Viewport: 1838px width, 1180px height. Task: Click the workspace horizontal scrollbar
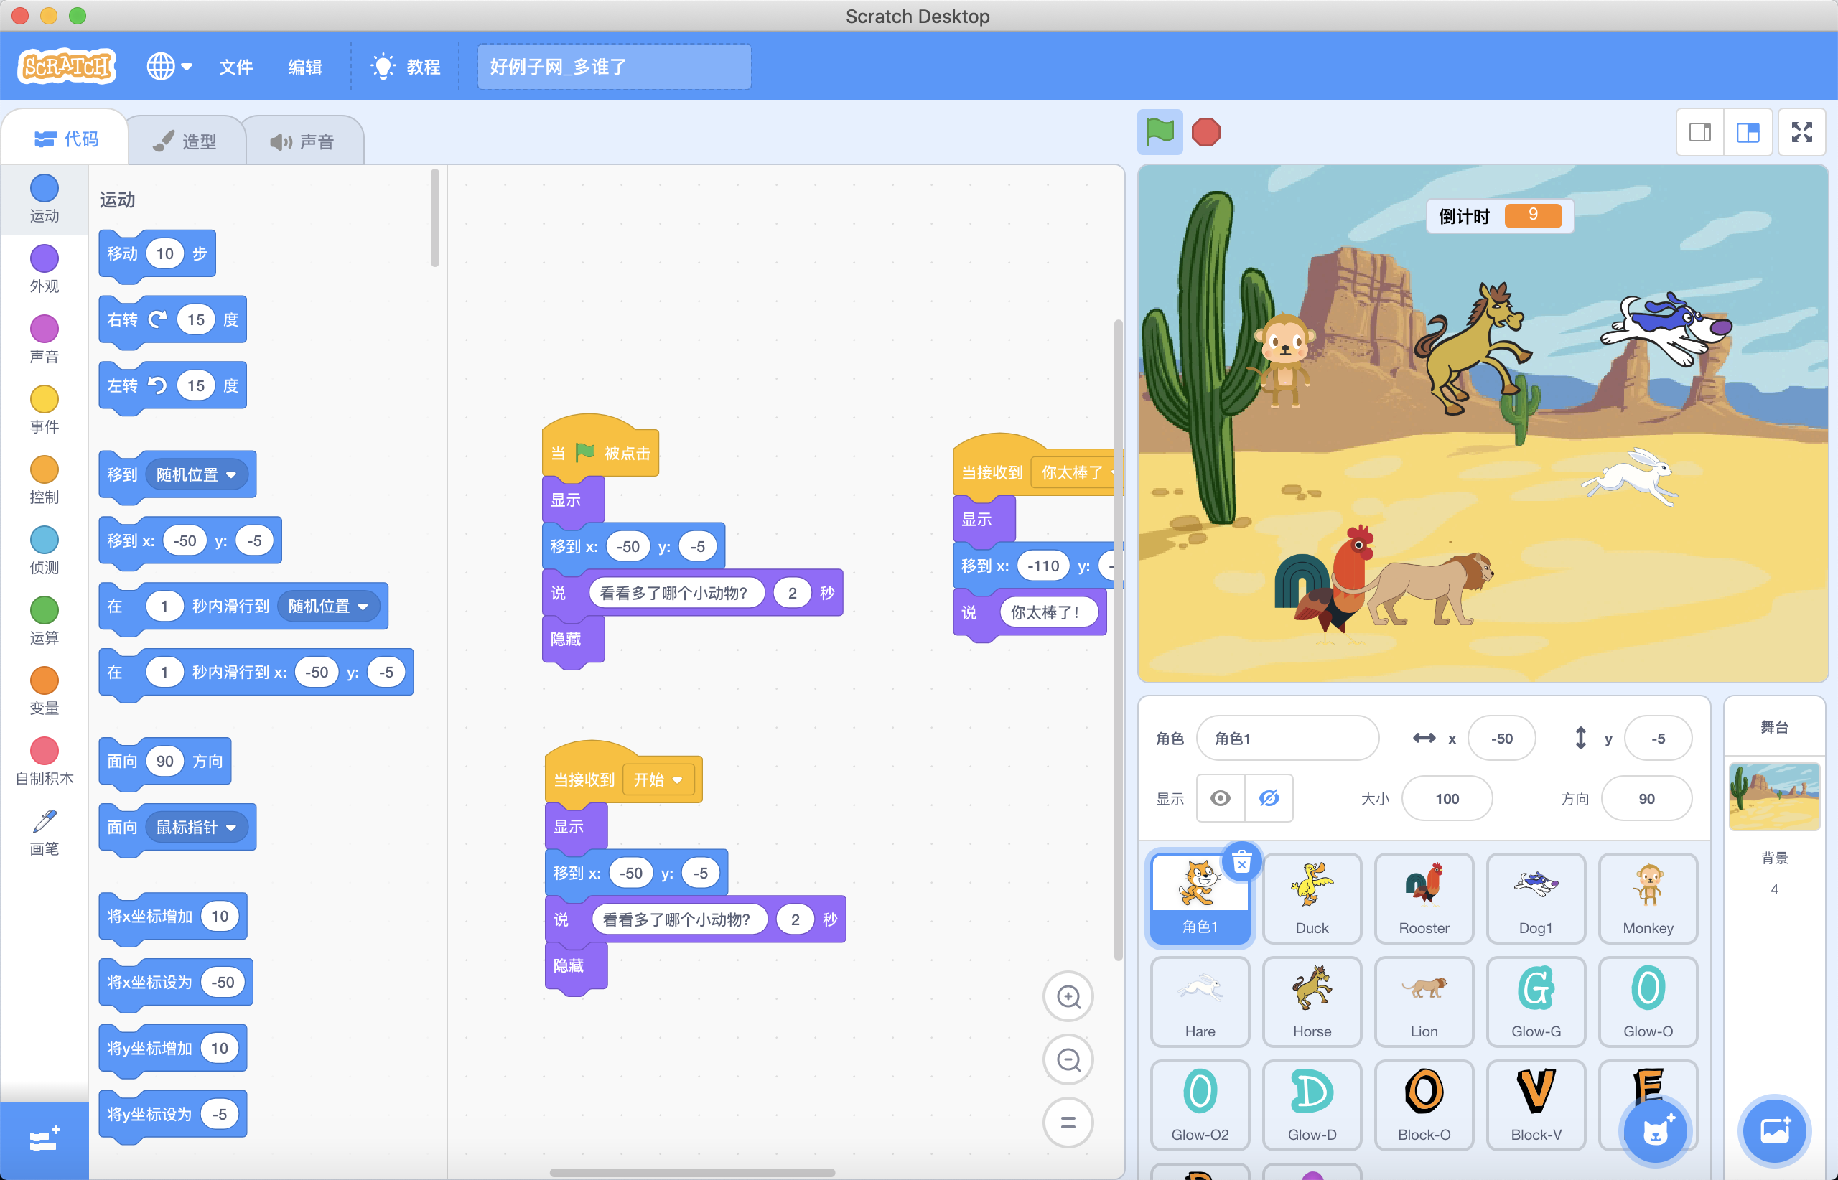[x=692, y=1171]
